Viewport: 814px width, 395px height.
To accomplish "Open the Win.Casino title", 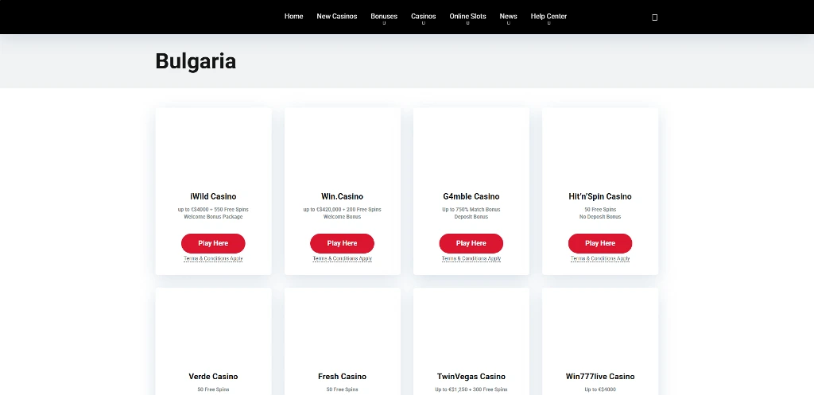I will point(342,197).
